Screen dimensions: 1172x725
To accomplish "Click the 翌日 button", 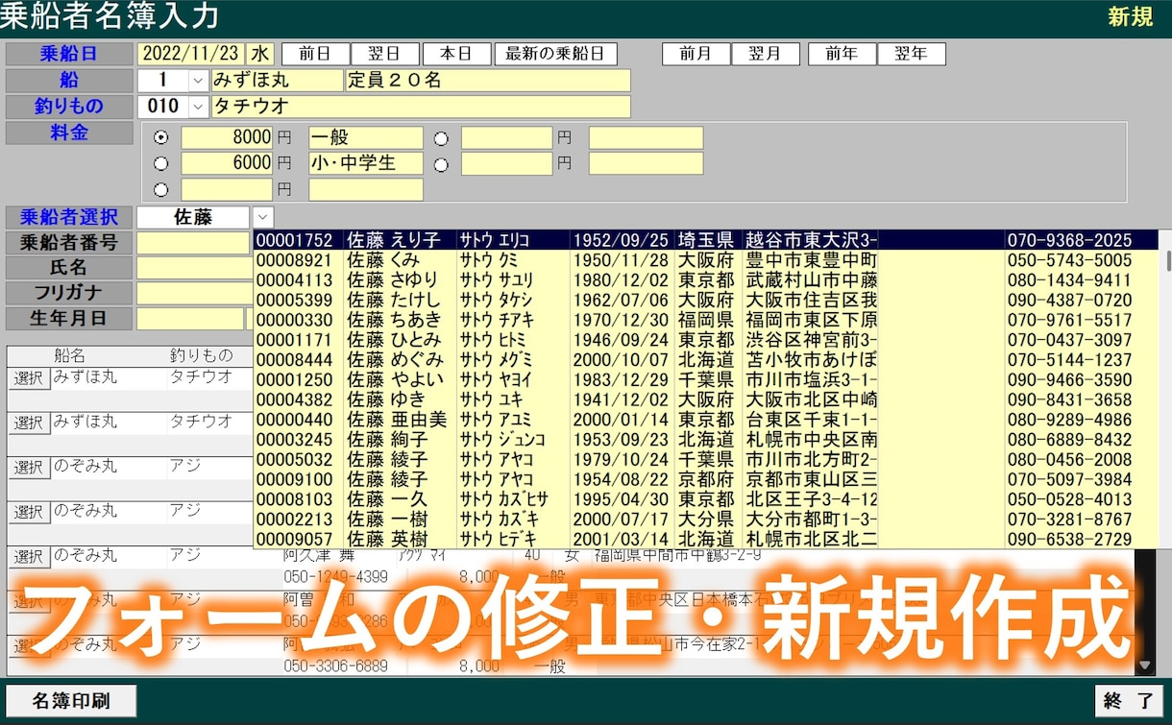I will click(x=384, y=54).
